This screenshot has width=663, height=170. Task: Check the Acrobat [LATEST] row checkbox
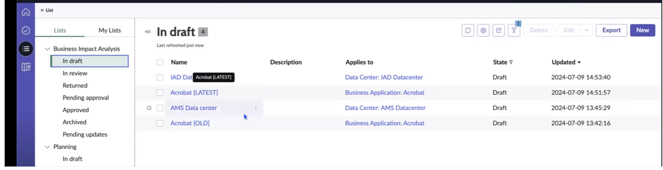click(160, 93)
